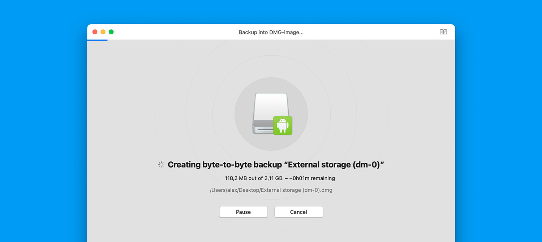Zoom the window with the green button
542x242 pixels.
[x=111, y=32]
